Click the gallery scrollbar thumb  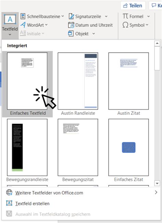(157, 58)
